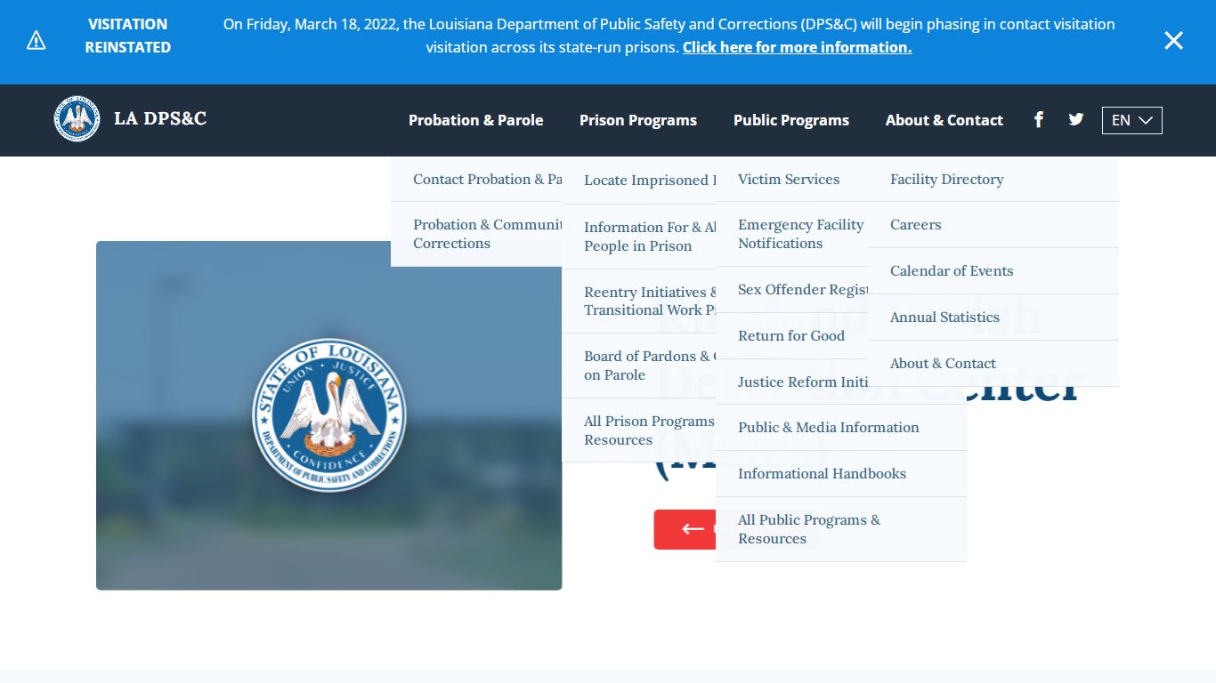Select All Prison Programs & Resources
Viewport: 1216px width, 683px height.
coord(638,430)
